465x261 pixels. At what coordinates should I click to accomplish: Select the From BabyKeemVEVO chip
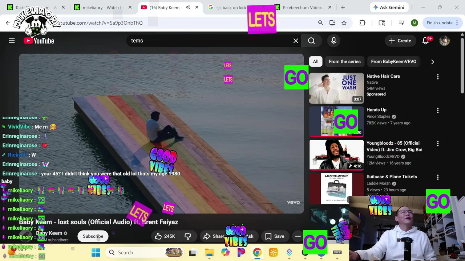(393, 62)
